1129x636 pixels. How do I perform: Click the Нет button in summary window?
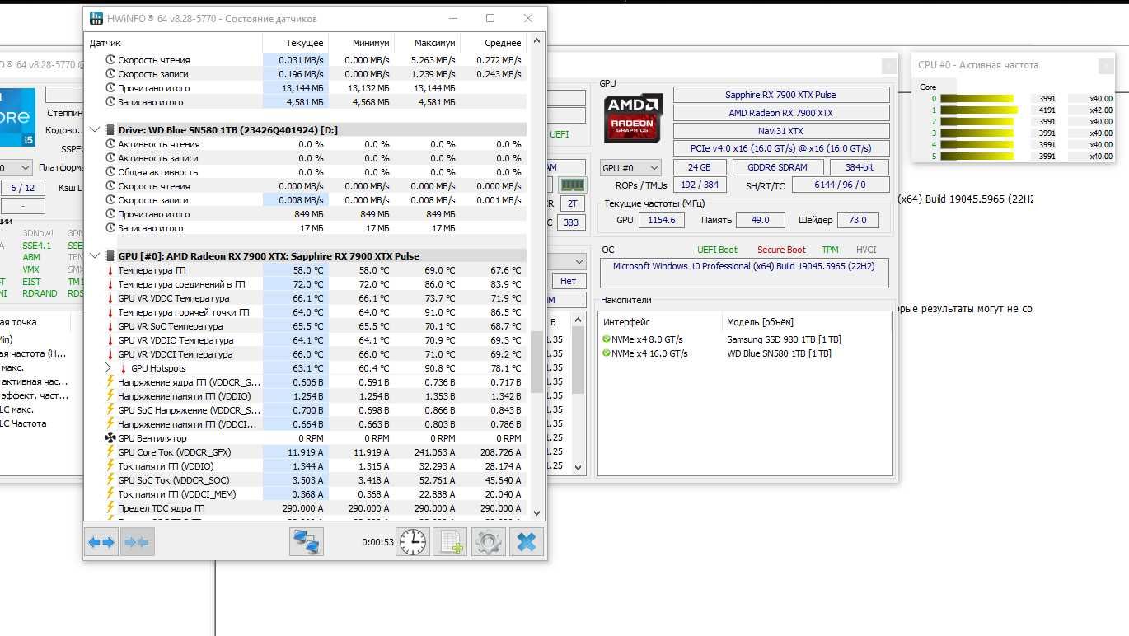569,281
